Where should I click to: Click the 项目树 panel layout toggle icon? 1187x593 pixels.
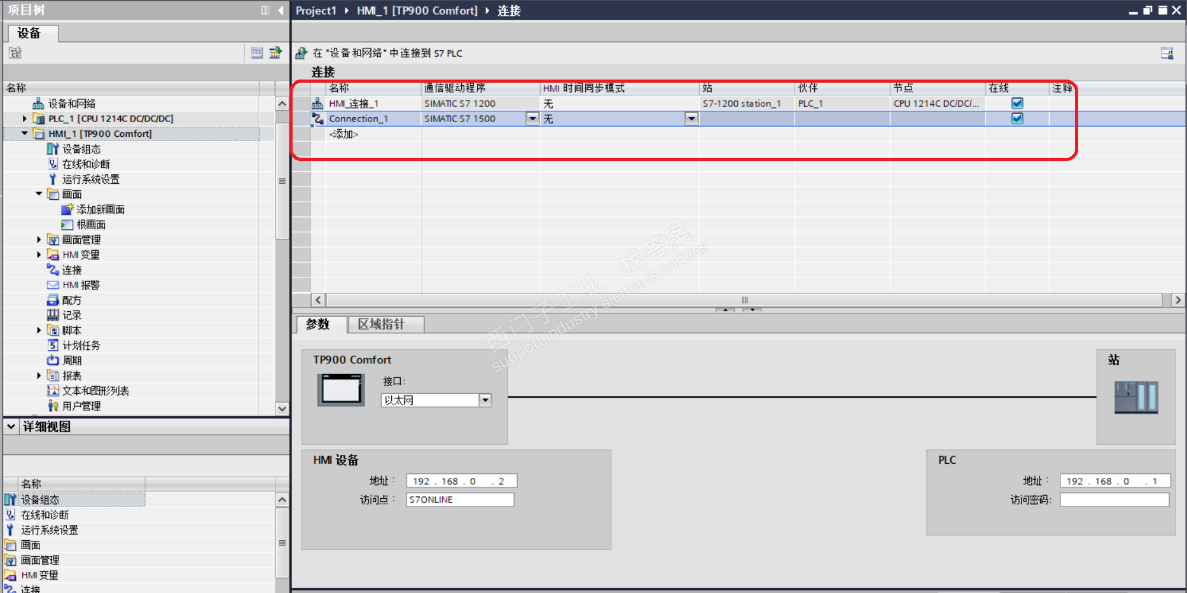[265, 10]
